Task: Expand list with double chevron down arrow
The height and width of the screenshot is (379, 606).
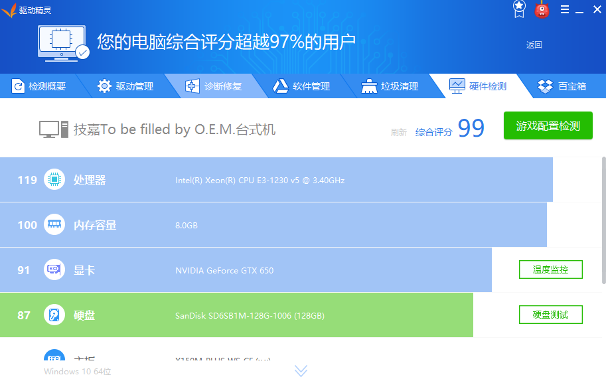Action: [x=301, y=370]
